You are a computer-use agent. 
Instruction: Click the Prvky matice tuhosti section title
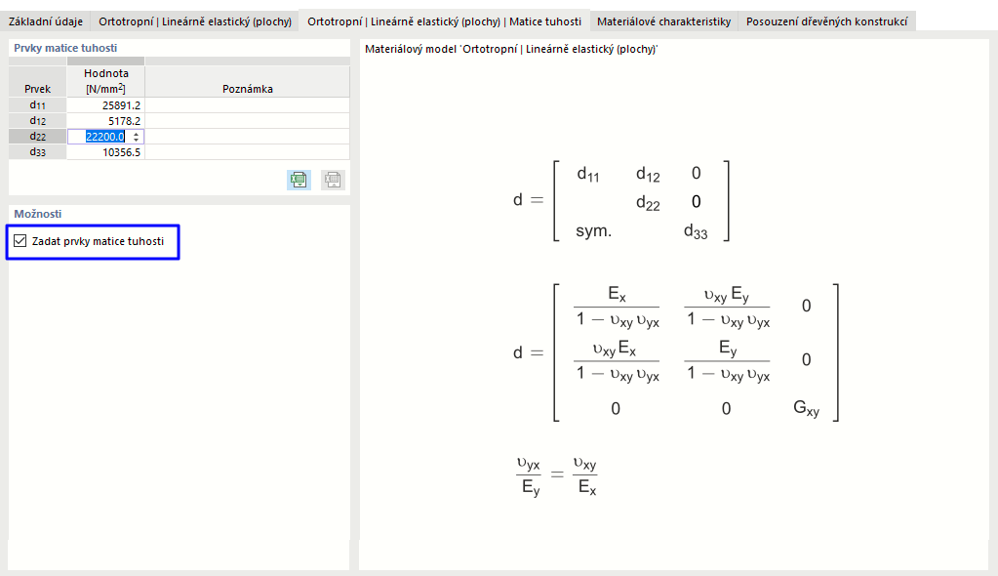pos(65,48)
